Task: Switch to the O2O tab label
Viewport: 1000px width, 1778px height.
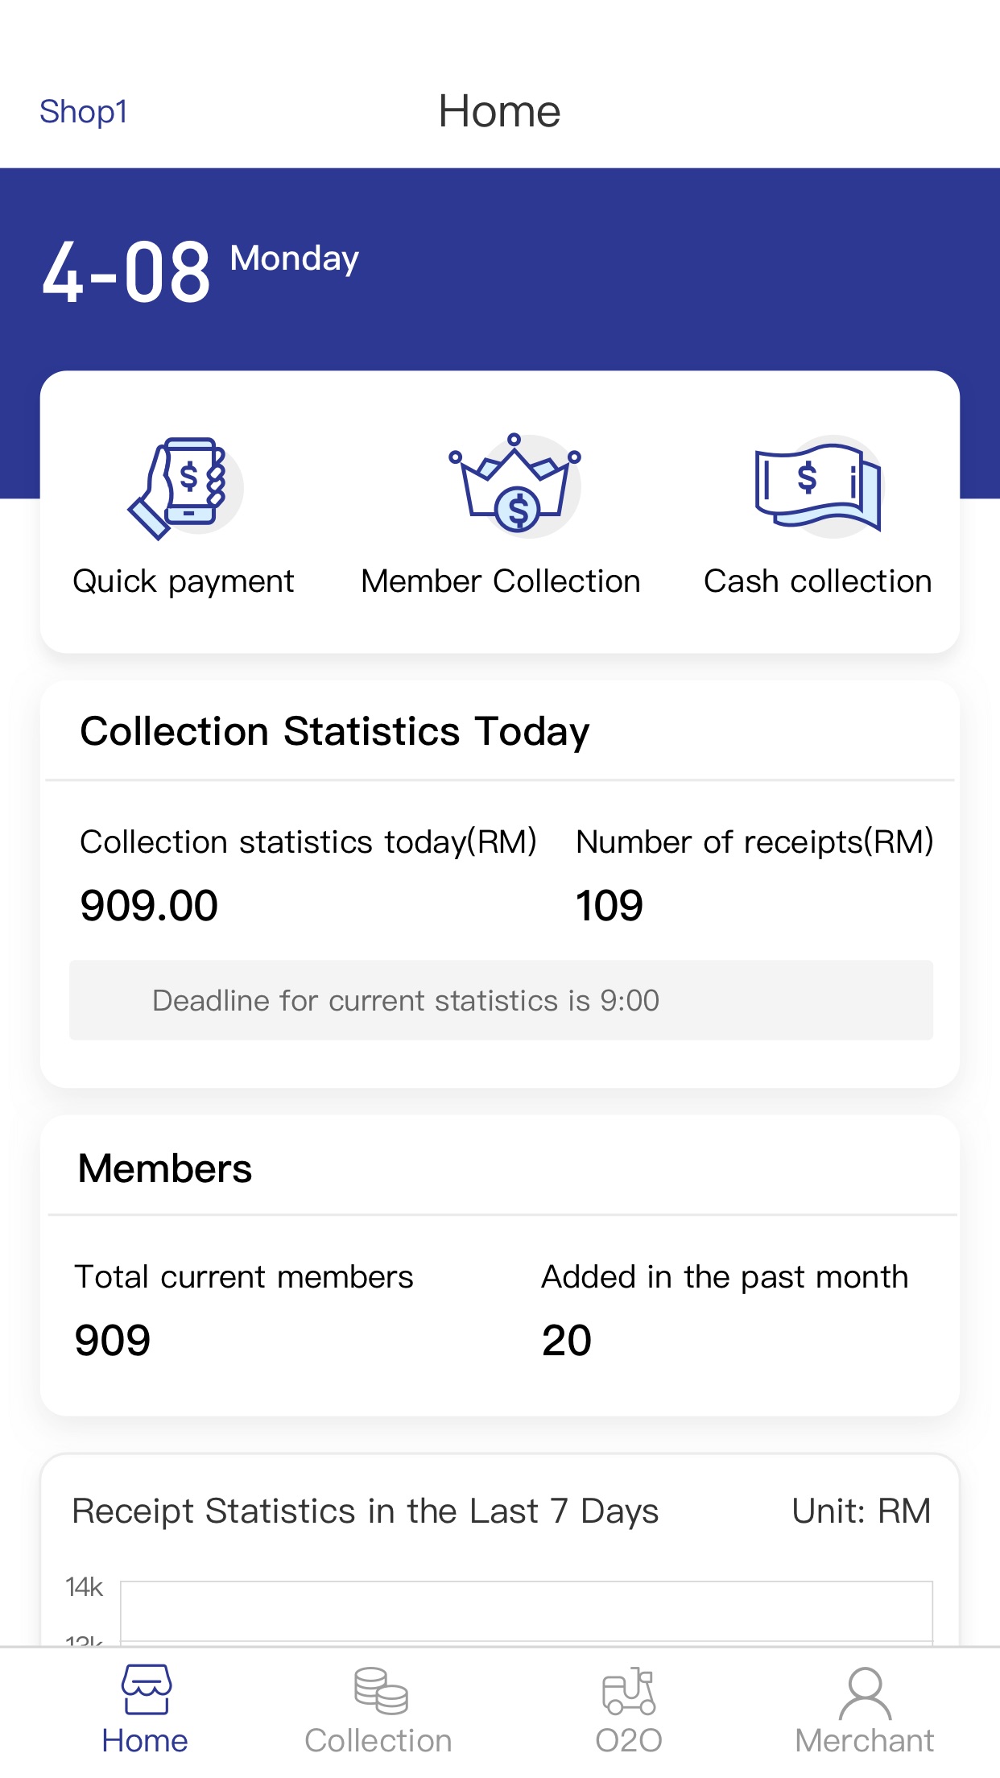Action: pos(629,1741)
